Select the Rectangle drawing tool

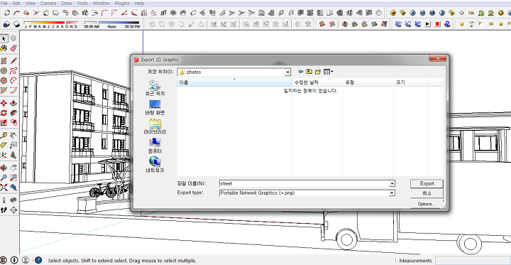tap(4, 61)
